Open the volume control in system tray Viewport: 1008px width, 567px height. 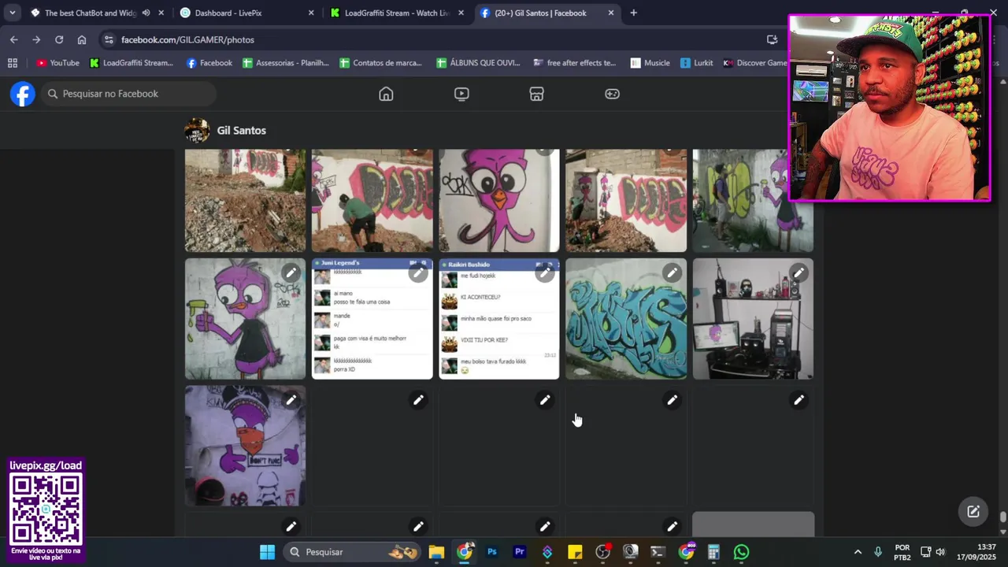(940, 552)
